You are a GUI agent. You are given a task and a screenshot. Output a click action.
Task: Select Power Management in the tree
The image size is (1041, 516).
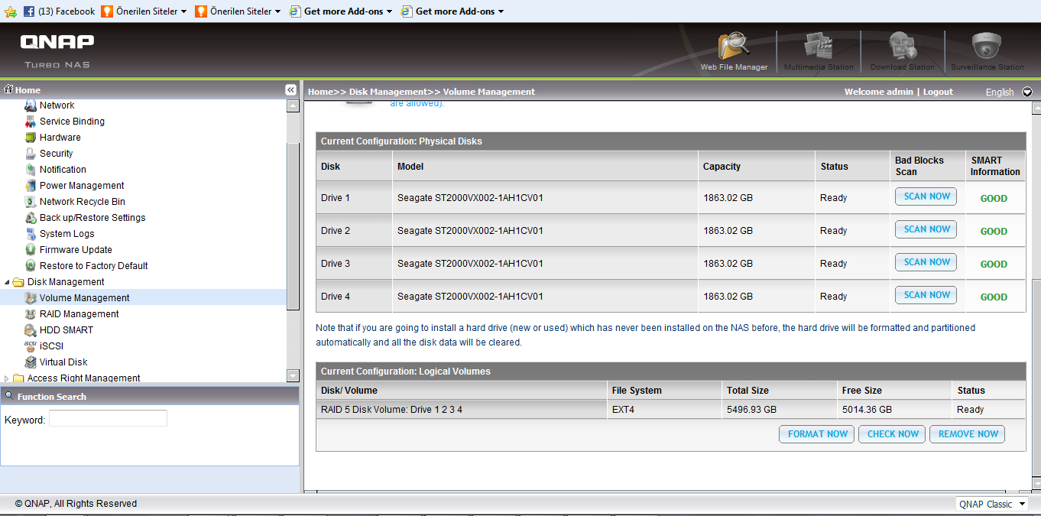pyautogui.click(x=82, y=186)
